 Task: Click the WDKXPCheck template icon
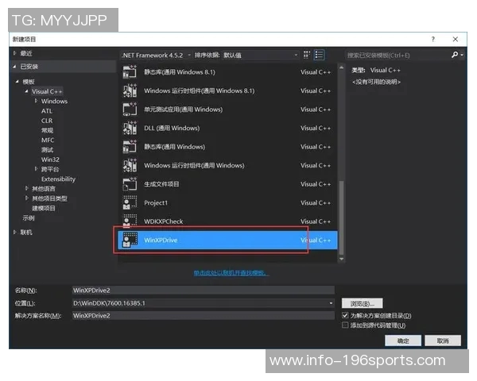click(130, 221)
